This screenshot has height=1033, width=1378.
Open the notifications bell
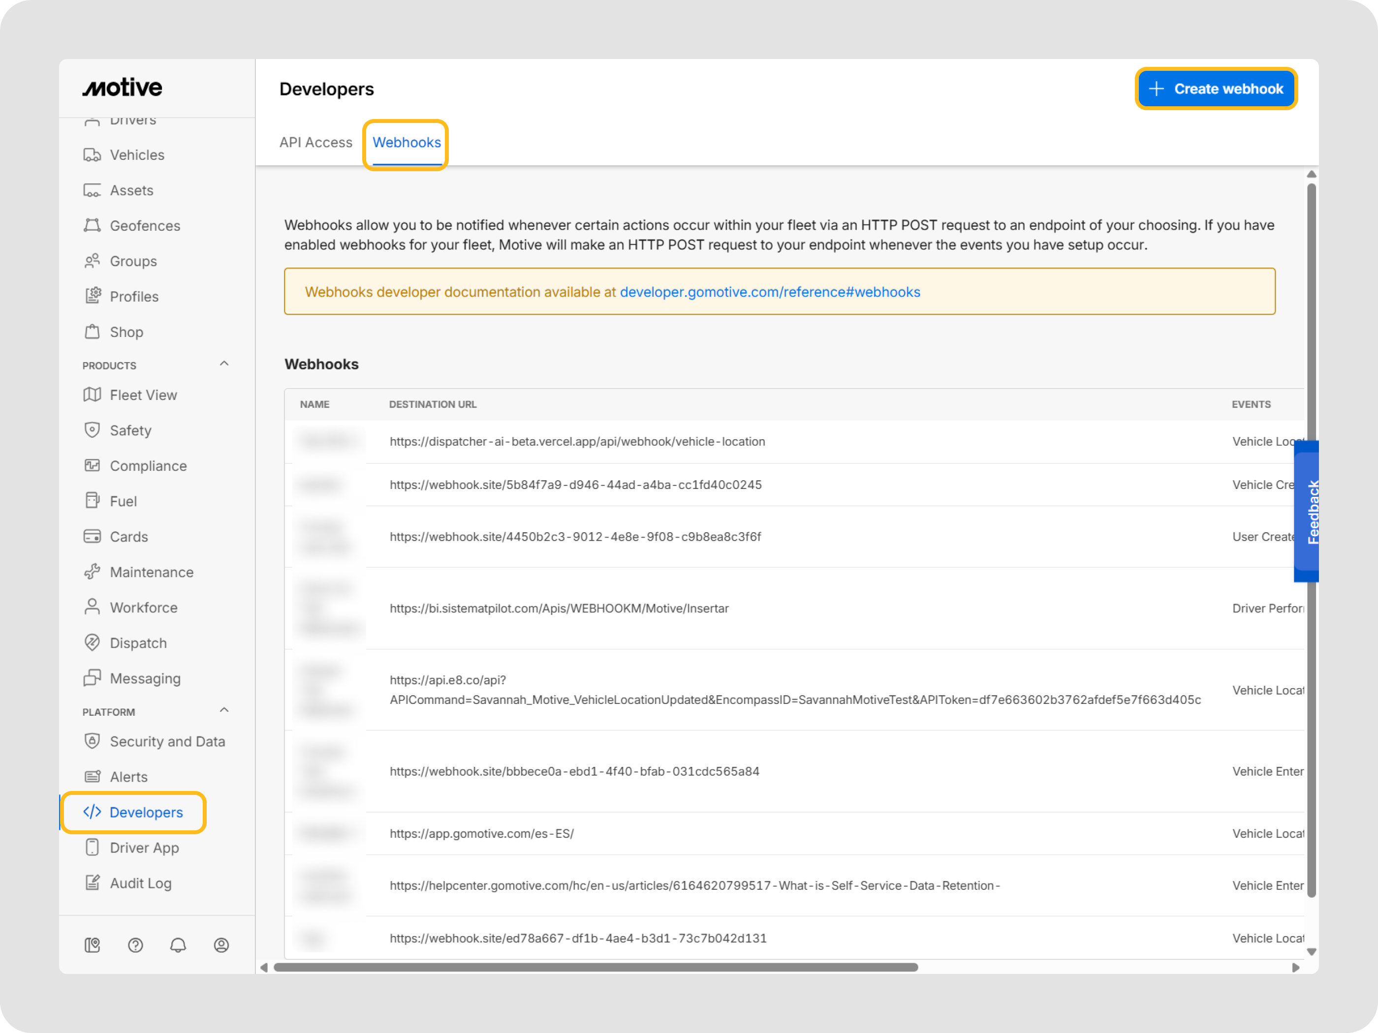coord(178,945)
